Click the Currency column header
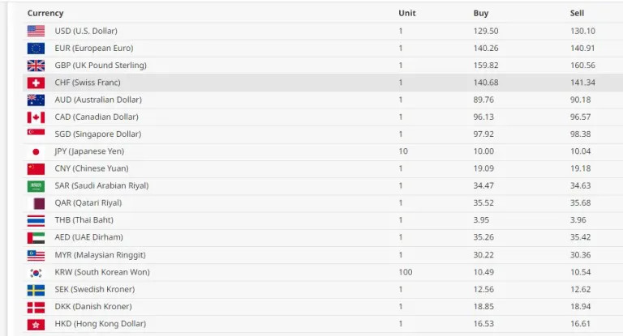Screen dimensions: 623x336 [x=45, y=13]
